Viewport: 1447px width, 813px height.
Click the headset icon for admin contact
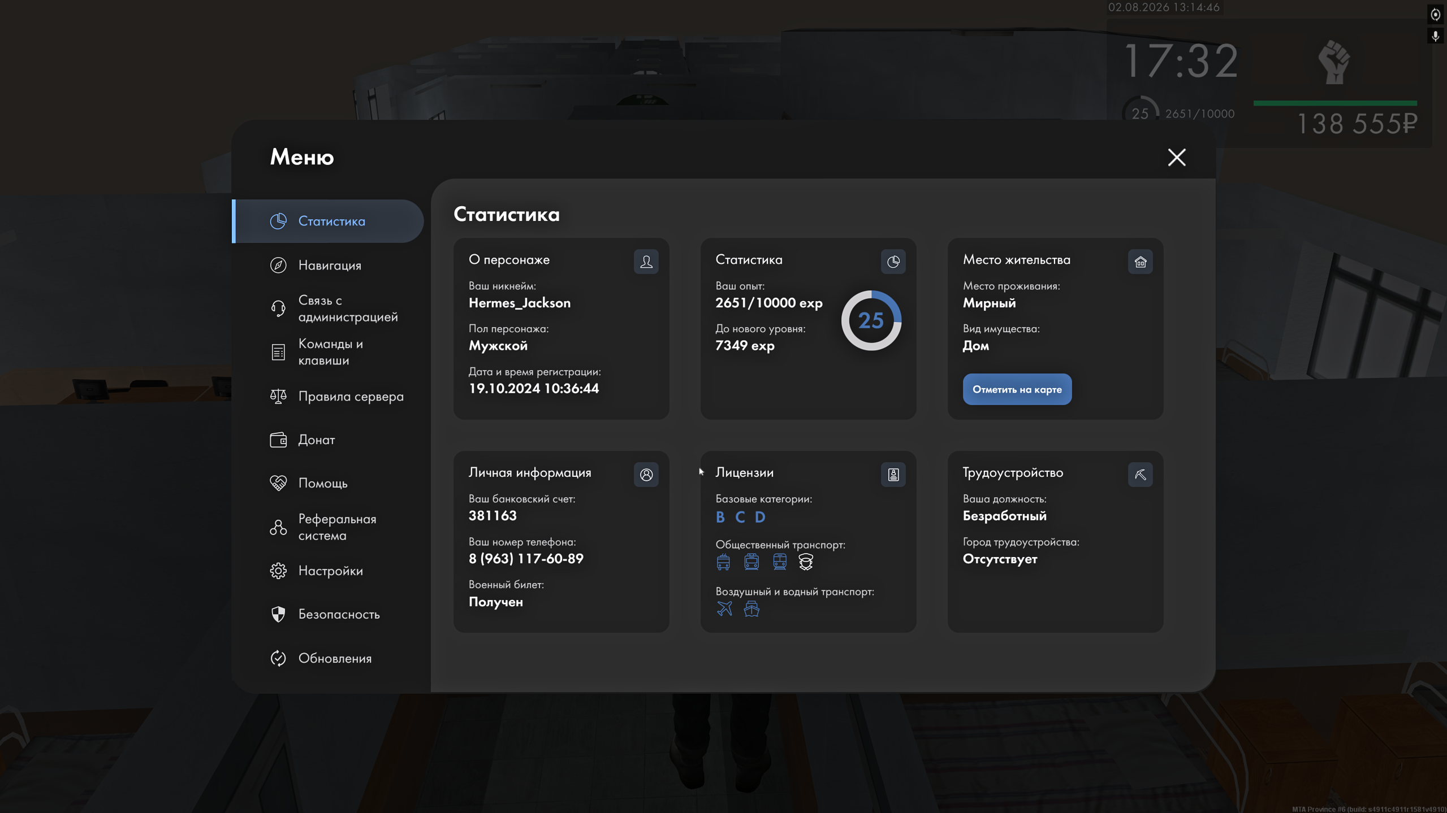click(x=278, y=308)
